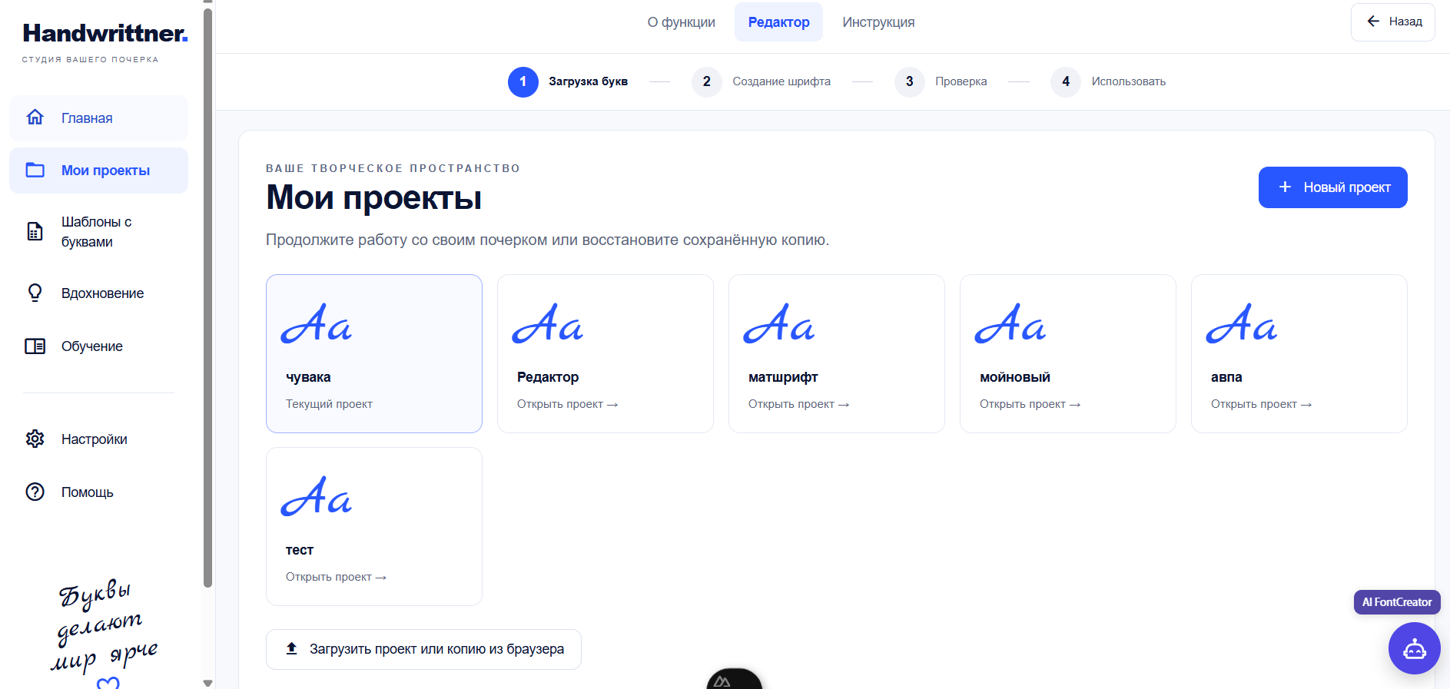Go to step 3 Проверка
This screenshot has height=689, width=1450.
(x=941, y=81)
